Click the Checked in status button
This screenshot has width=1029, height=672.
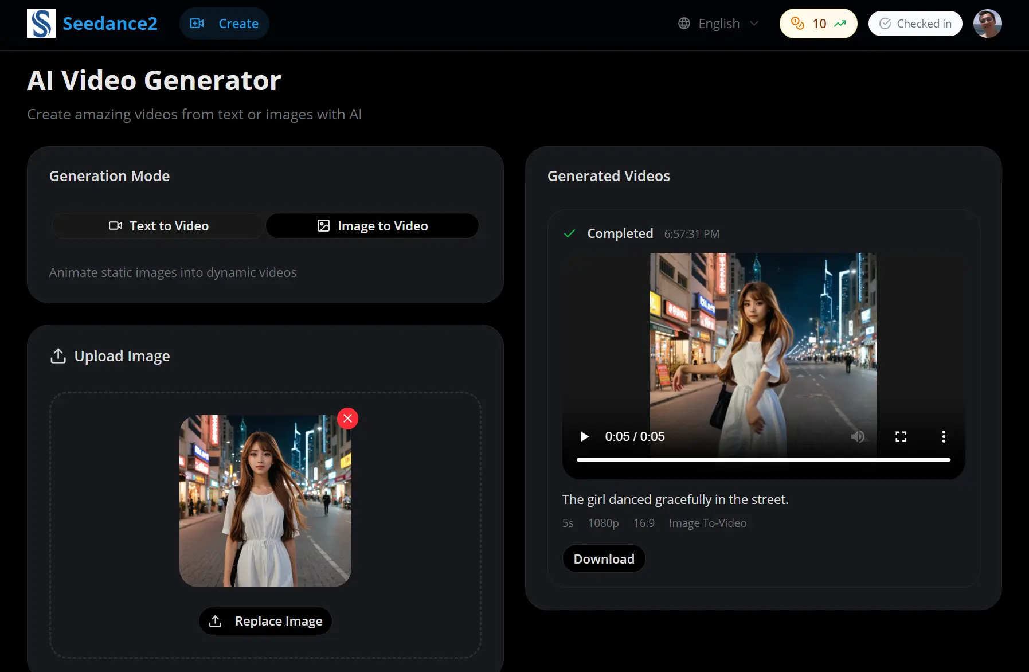pos(915,24)
